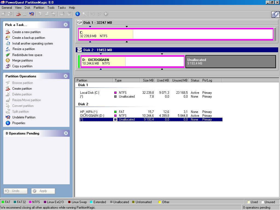Click the 'Merge partitions' link
The height and width of the screenshot is (210, 280).
click(x=22, y=60)
